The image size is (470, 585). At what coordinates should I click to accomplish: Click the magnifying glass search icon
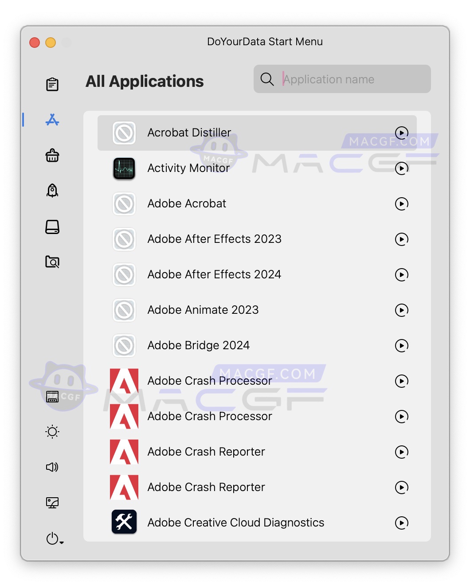tap(267, 79)
